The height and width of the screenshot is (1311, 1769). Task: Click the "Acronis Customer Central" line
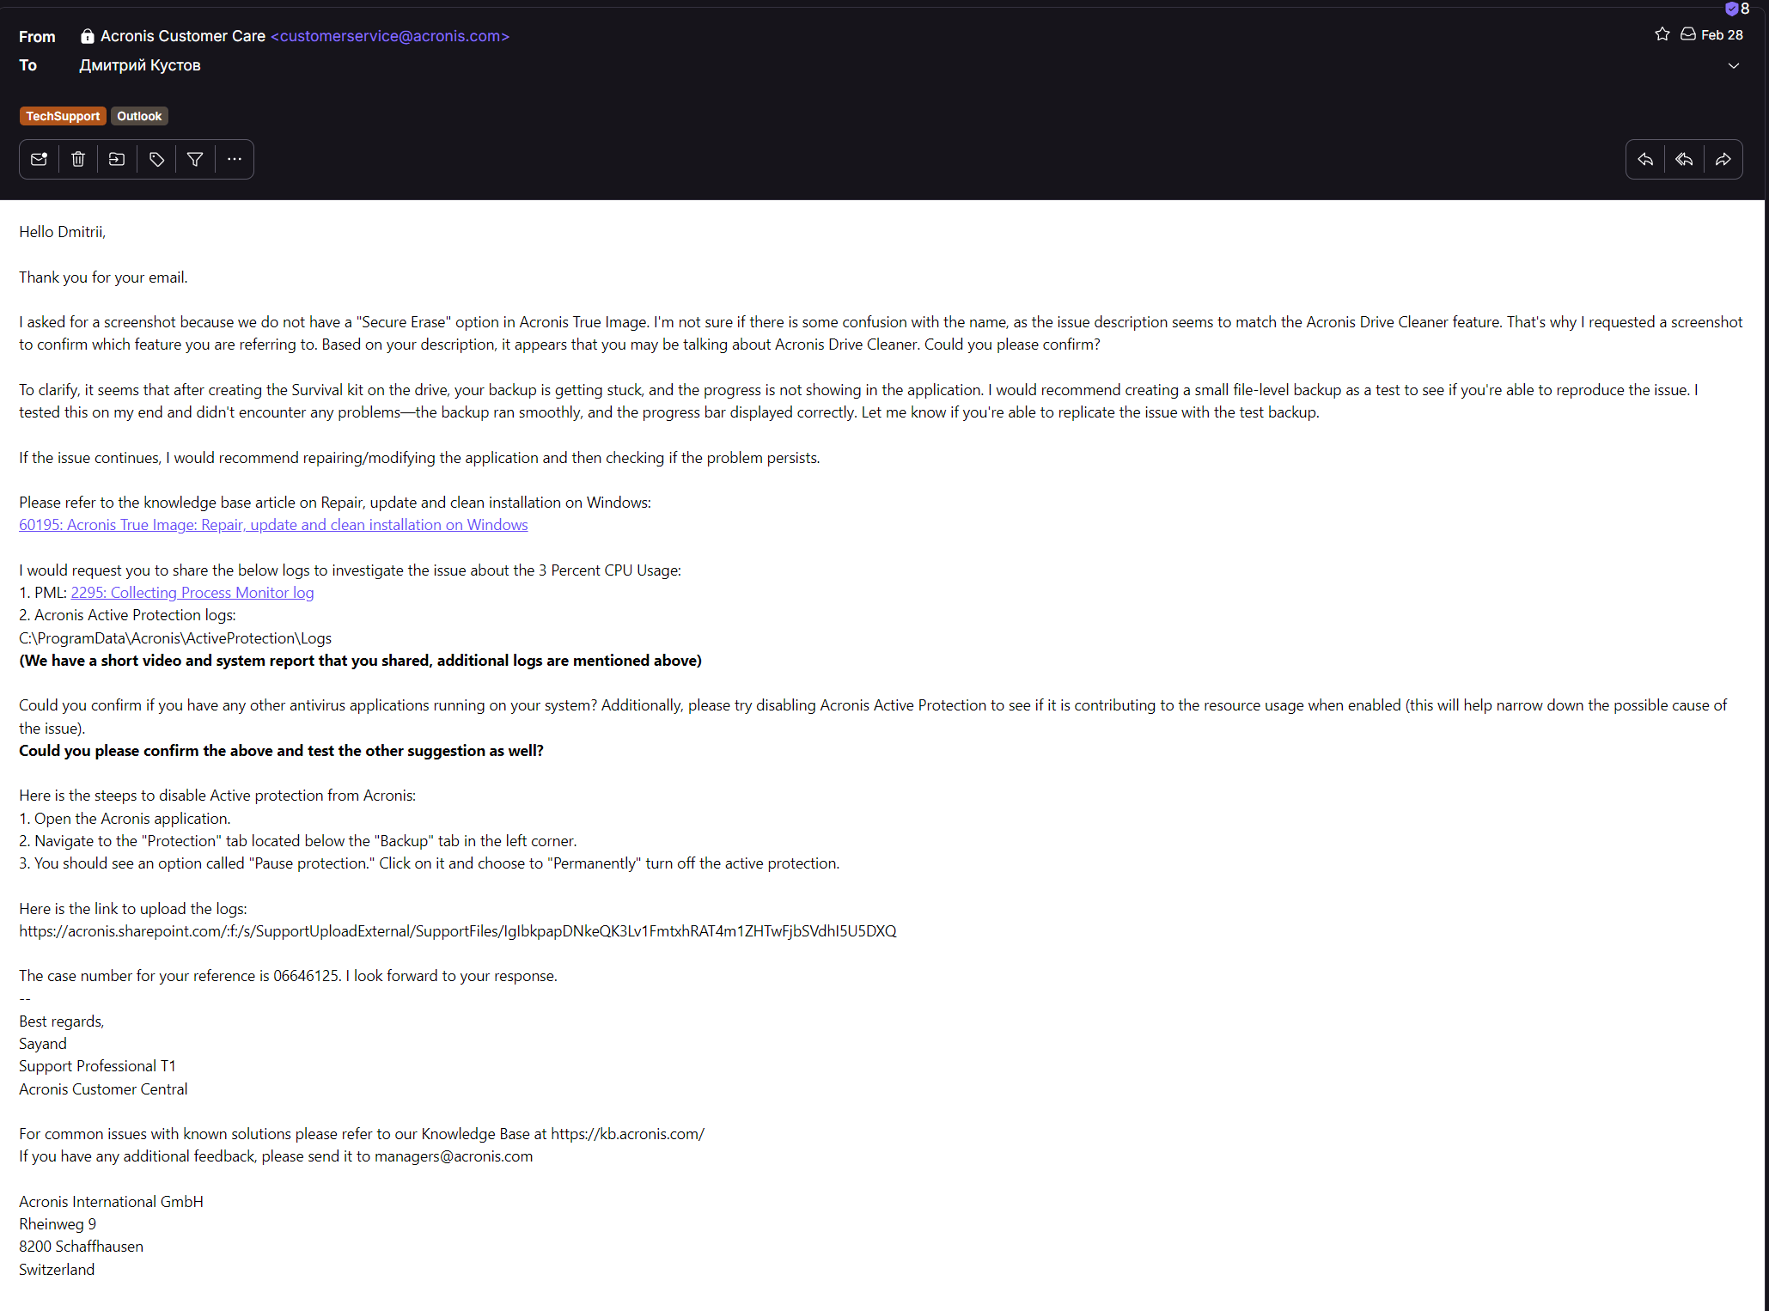click(103, 1089)
